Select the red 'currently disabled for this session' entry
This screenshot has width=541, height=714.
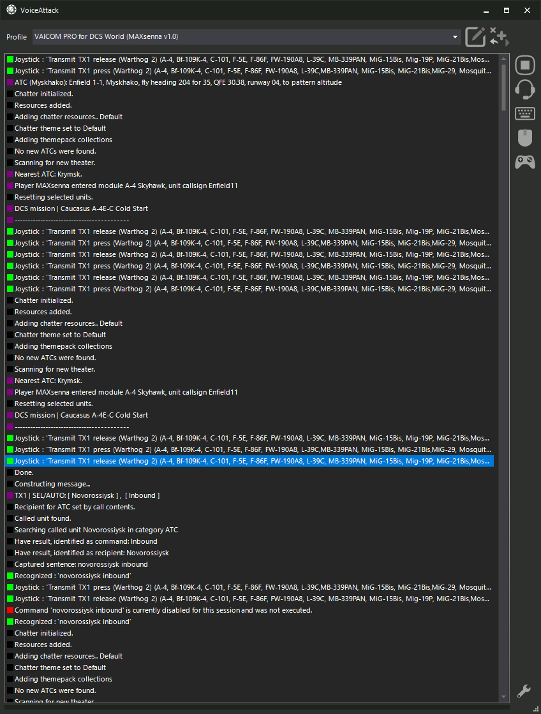click(x=249, y=610)
